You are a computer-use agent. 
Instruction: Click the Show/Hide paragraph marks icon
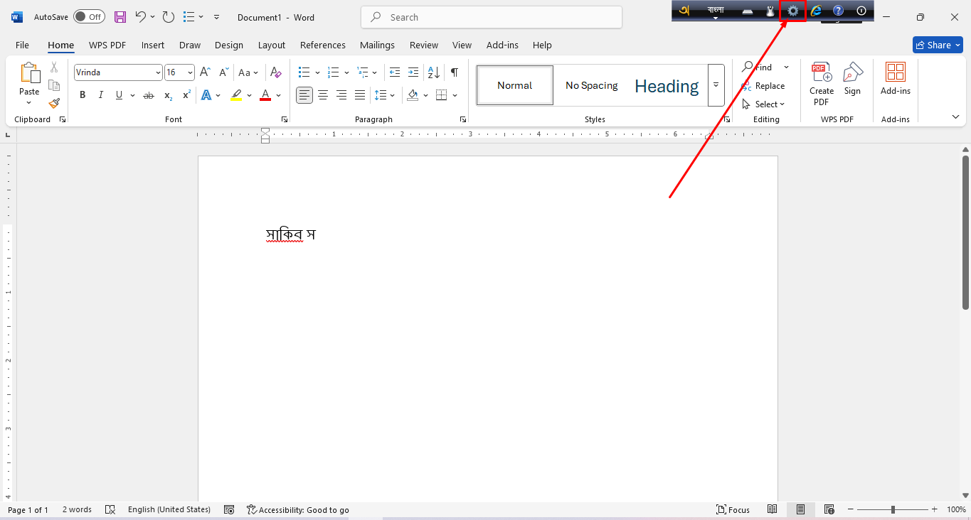click(454, 72)
